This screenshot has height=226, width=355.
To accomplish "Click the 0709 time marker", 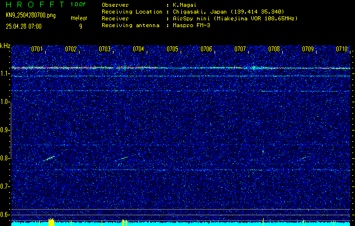I will pos(308,49).
